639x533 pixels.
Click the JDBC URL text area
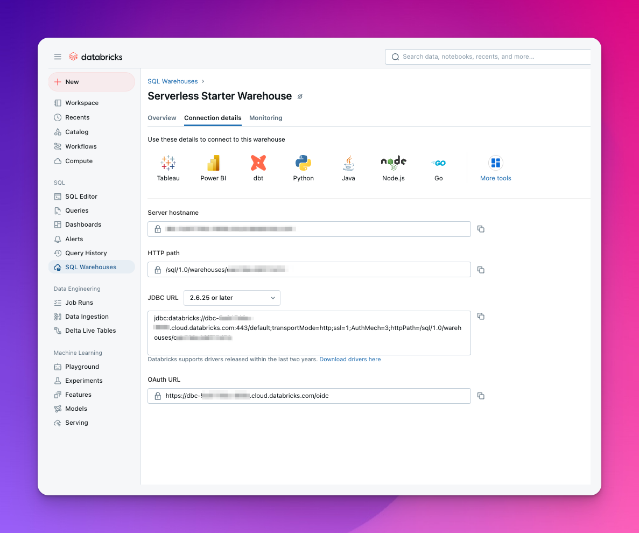309,333
